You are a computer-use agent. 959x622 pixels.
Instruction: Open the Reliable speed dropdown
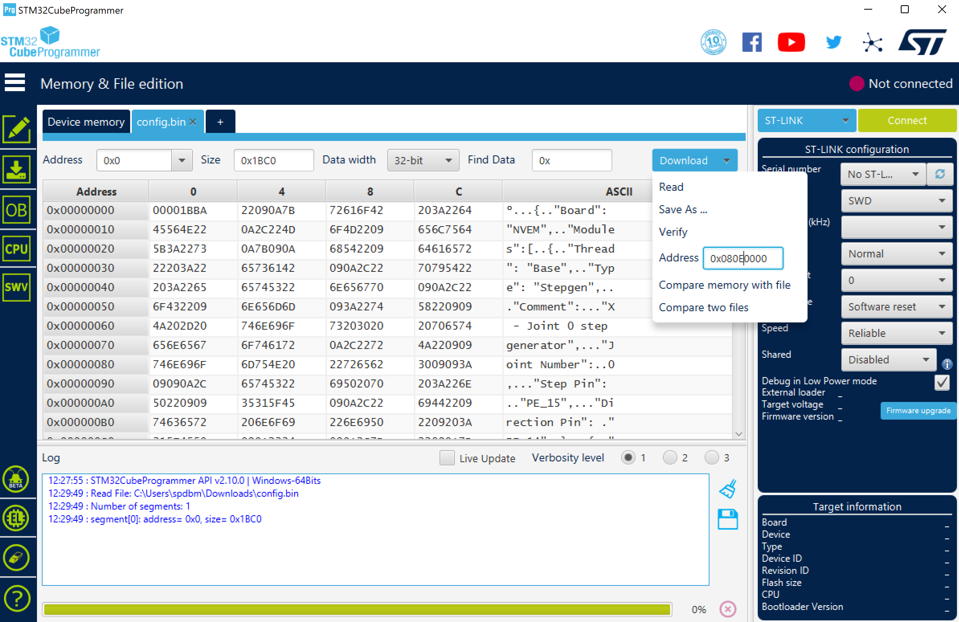(x=896, y=333)
